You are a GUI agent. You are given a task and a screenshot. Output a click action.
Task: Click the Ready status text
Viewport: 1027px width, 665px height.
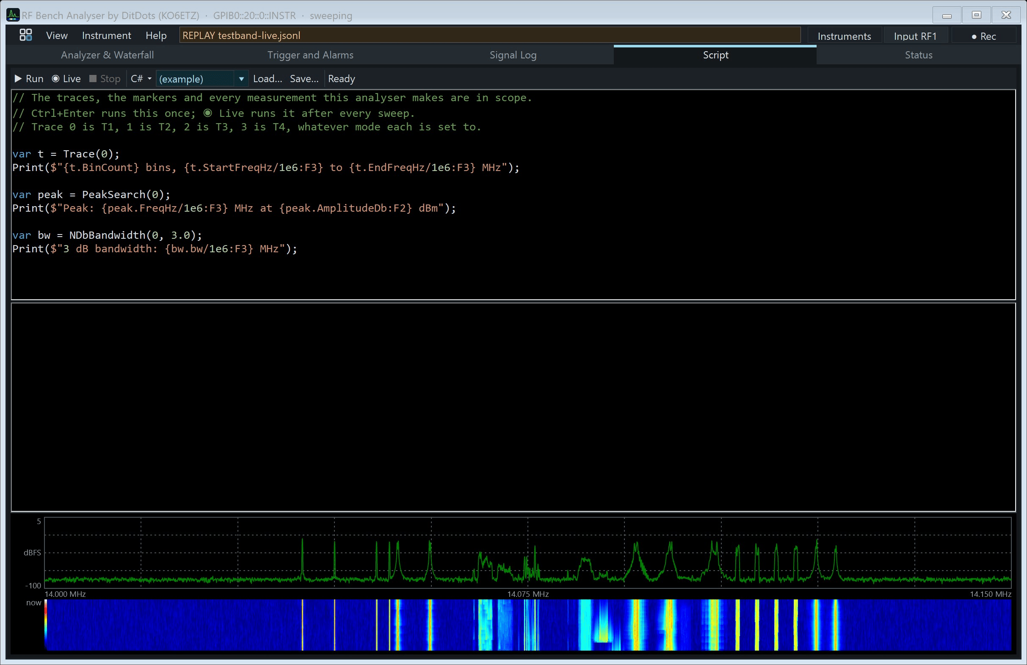coord(341,79)
